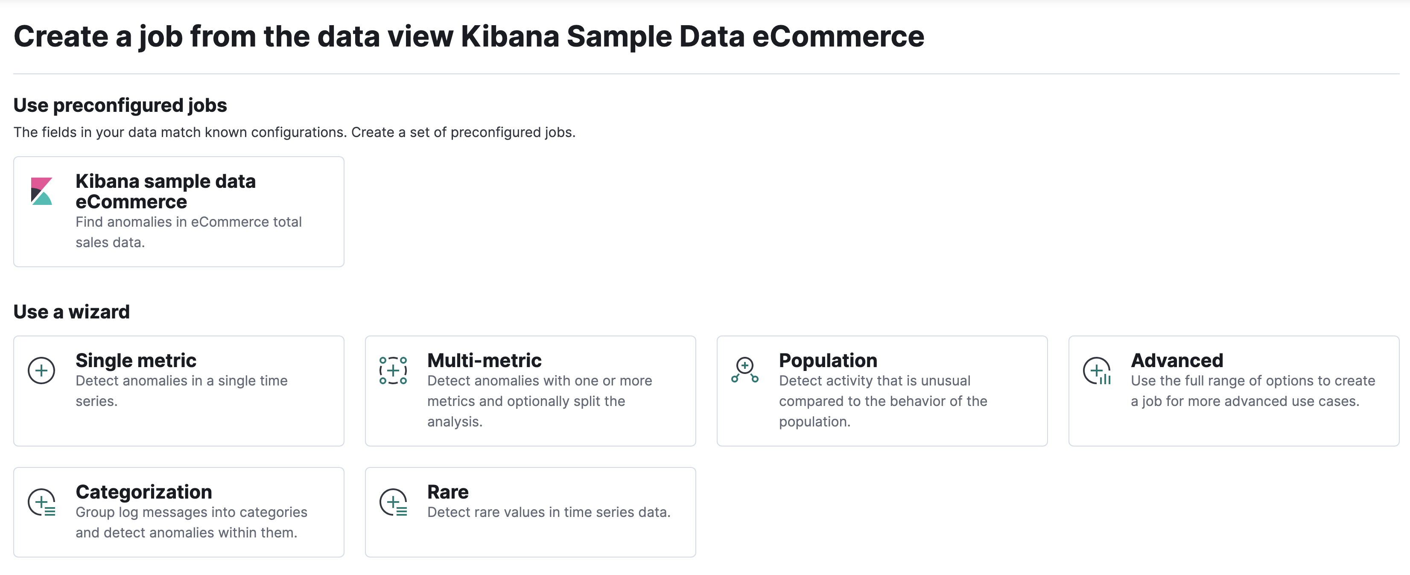Click the Multi-metric wizard icon
The width and height of the screenshot is (1410, 575).
(393, 371)
